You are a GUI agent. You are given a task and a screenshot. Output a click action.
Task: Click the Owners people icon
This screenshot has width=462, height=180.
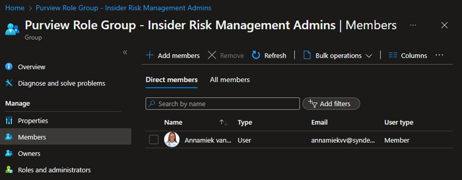[x=9, y=153]
